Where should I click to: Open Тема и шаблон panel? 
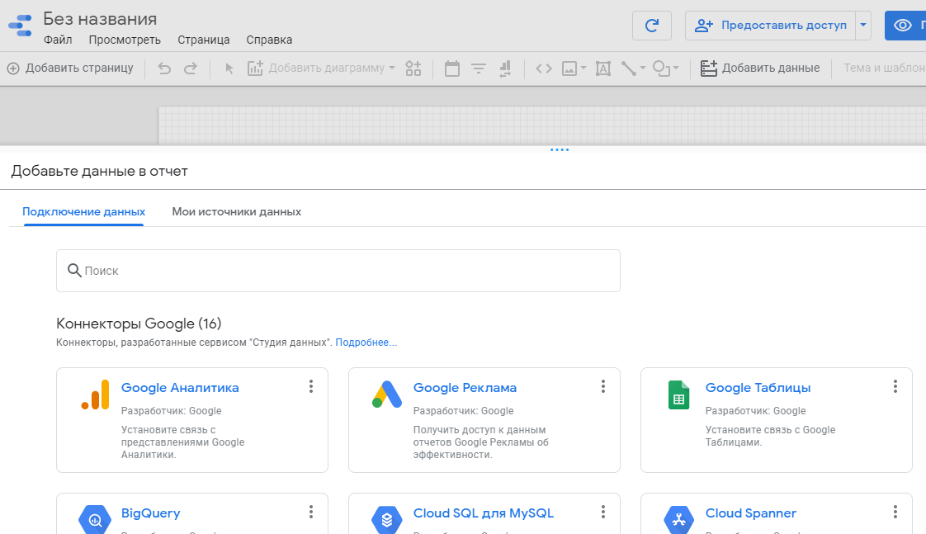click(x=884, y=69)
